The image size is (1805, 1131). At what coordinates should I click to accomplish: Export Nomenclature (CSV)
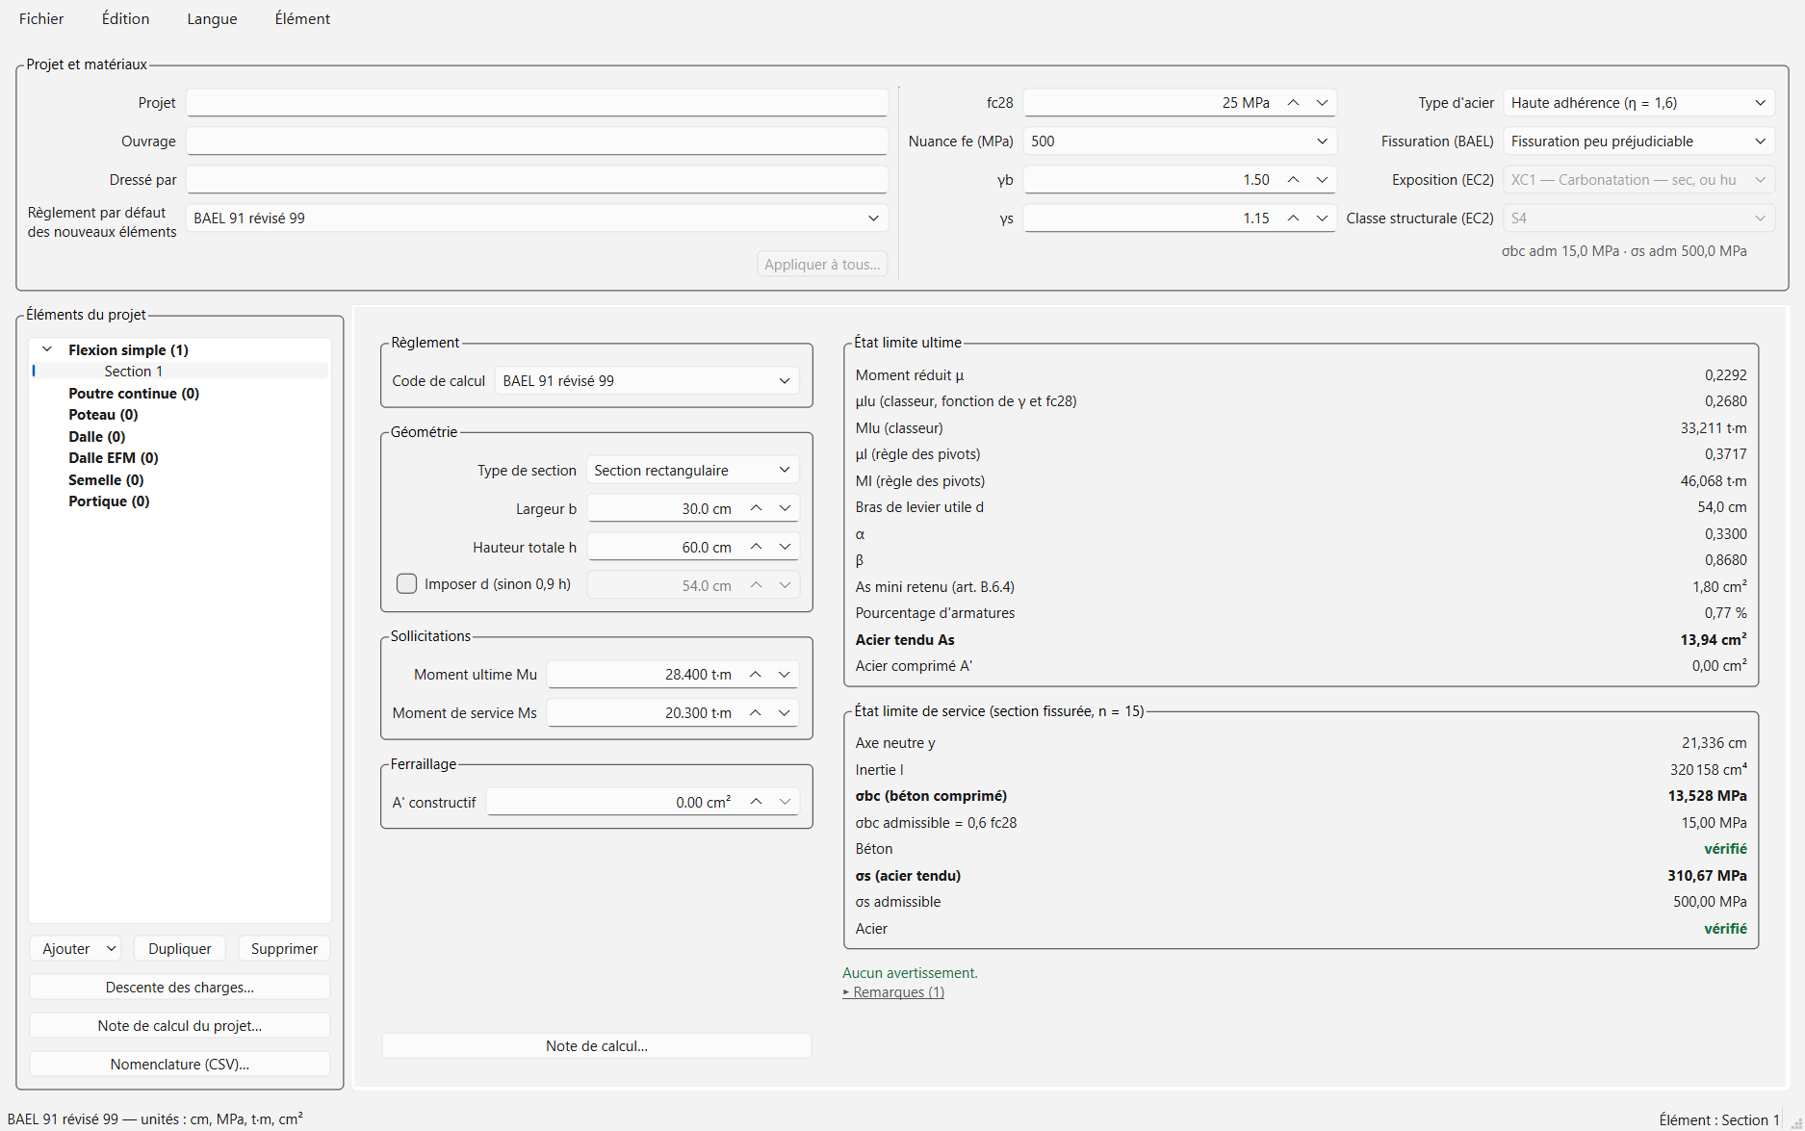180,1065
